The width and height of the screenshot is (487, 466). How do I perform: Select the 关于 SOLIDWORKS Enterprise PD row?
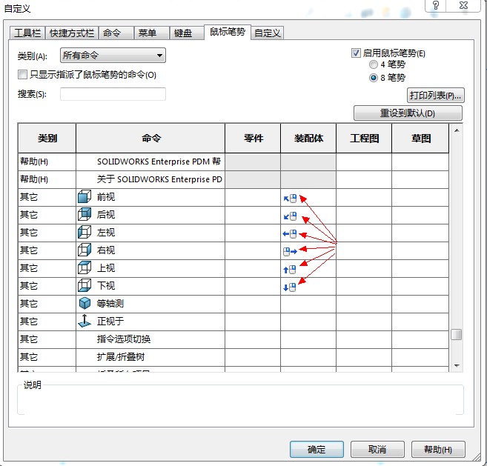coord(233,179)
